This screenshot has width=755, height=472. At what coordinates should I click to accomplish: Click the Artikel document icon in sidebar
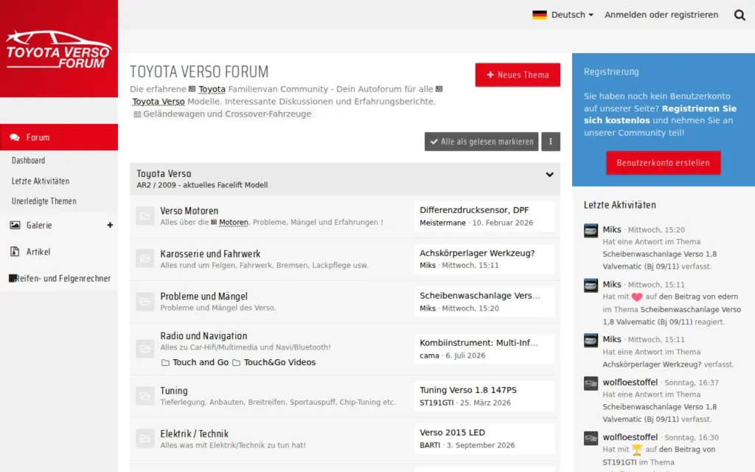[x=15, y=251]
